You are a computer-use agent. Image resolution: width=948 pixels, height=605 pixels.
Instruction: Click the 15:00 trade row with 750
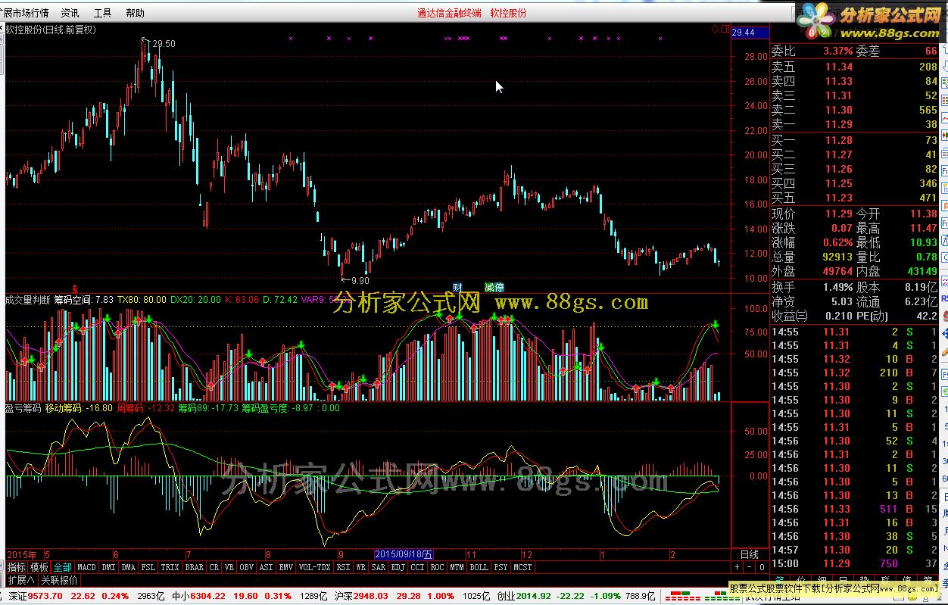pos(854,563)
